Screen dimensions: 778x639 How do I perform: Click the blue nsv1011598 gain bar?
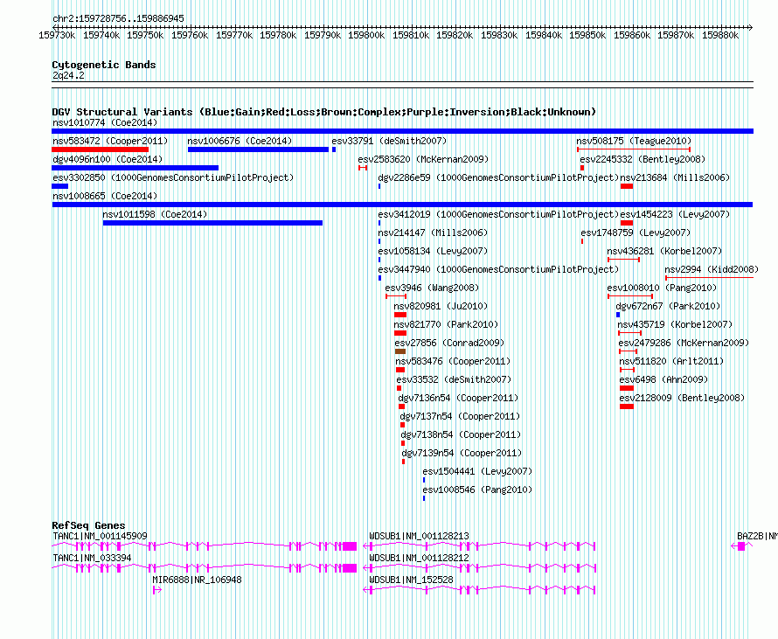[213, 223]
